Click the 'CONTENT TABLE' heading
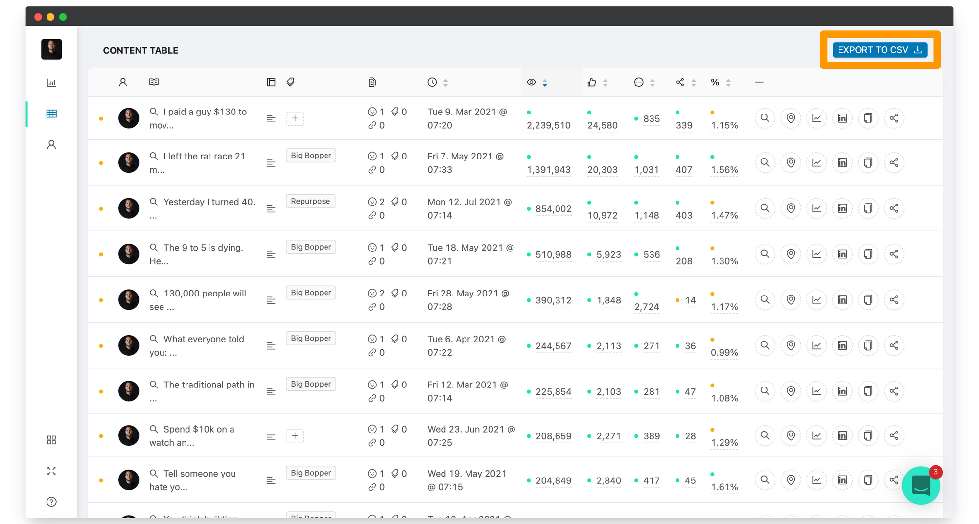This screenshot has width=979, height=524. tap(140, 50)
